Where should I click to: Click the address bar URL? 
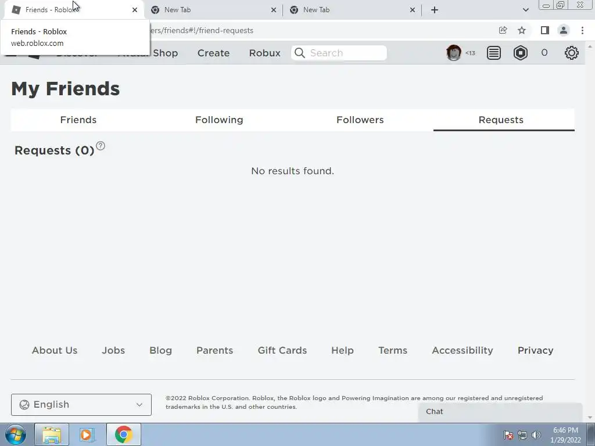(201, 30)
